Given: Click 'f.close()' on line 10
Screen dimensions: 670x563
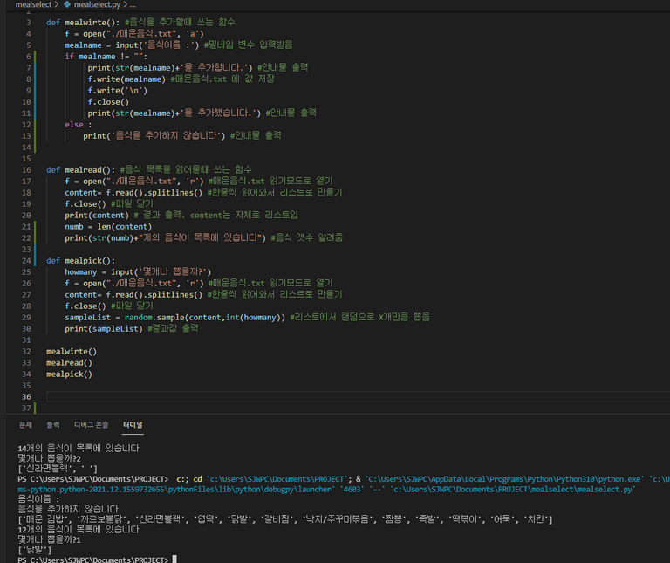Looking at the screenshot, I should pos(108,102).
